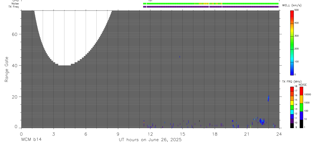Screen dimensions: 314x145
Task: Click the '21' hour tick on x-axis
Action: tap(247, 134)
